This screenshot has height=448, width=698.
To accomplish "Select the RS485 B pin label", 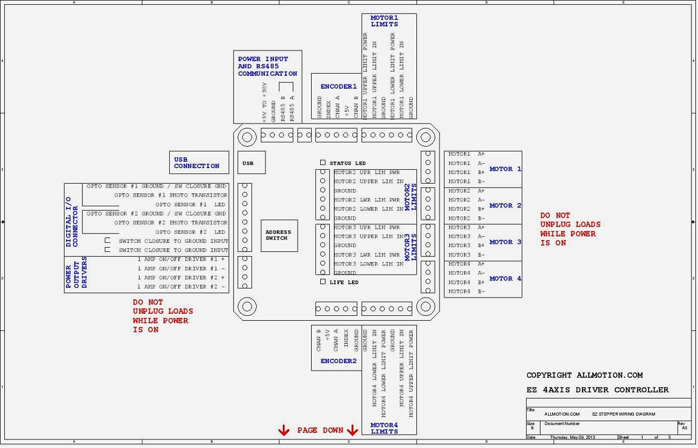I will tap(283, 109).
